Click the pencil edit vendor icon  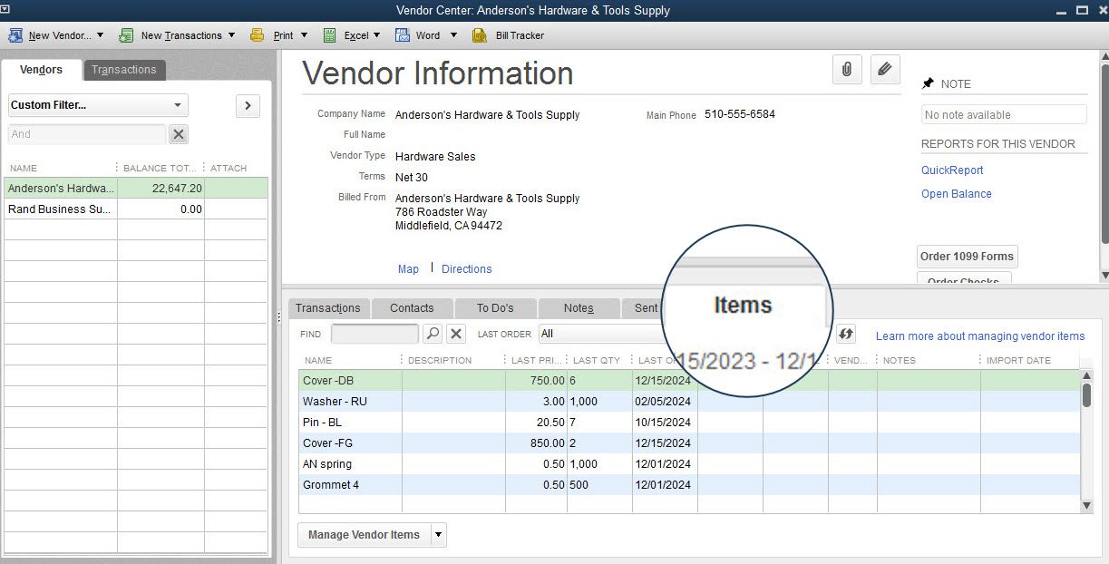pyautogui.click(x=885, y=70)
